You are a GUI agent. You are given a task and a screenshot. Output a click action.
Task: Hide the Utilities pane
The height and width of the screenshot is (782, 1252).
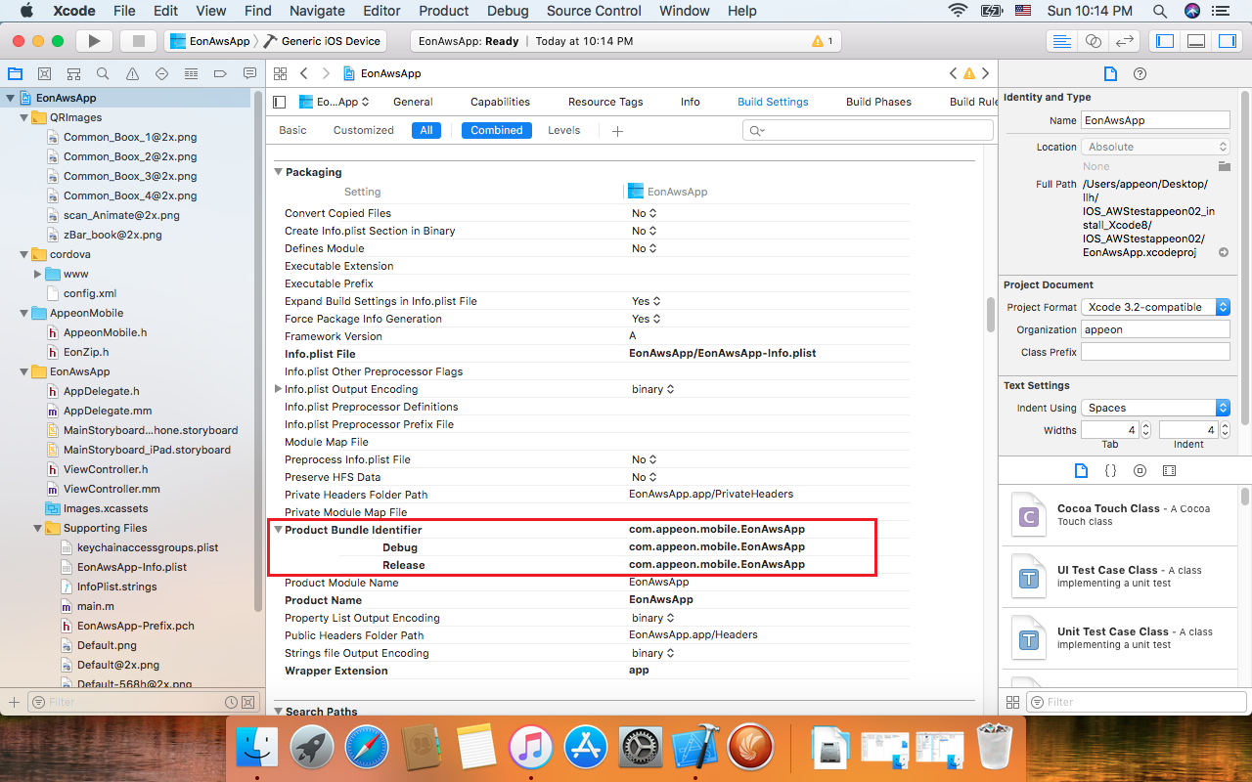point(1227,41)
